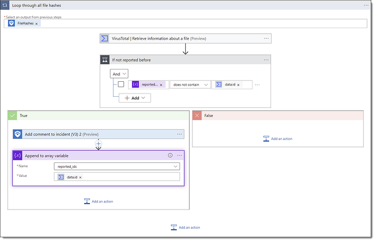Click Add an action in False branch
This screenshot has width=375, height=241.
pos(277,138)
